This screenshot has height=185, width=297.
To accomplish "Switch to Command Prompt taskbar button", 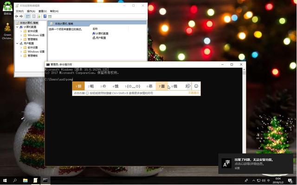I will tap(45, 180).
